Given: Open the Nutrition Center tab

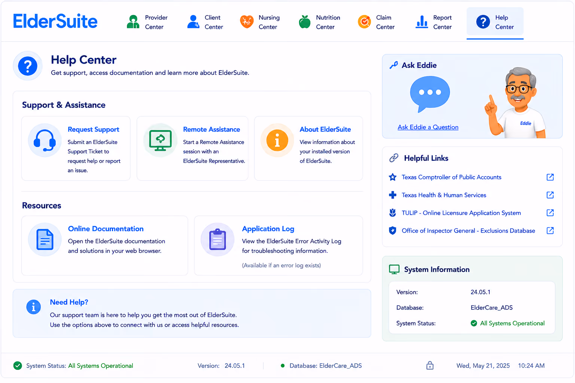Looking at the screenshot, I should (x=319, y=22).
